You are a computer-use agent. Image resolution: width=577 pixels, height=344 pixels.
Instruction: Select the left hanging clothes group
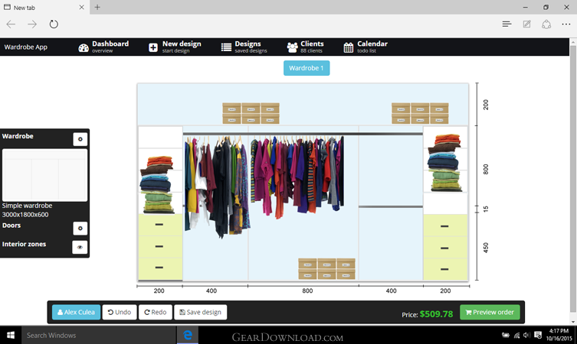point(217,187)
